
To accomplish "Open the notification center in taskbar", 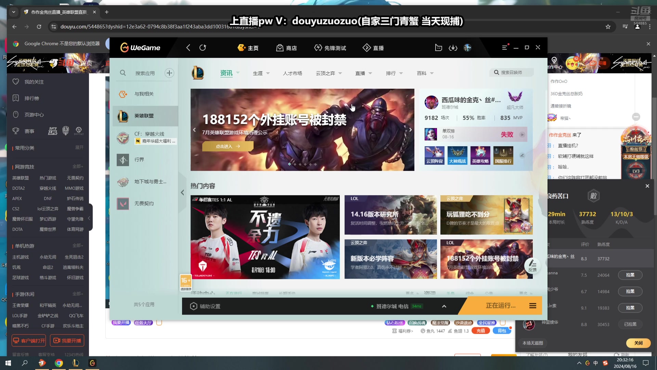I will (646, 363).
